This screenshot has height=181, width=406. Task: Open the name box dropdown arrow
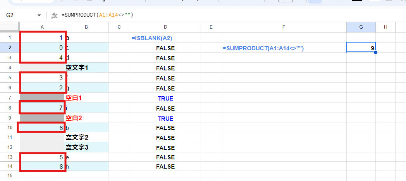pos(39,15)
